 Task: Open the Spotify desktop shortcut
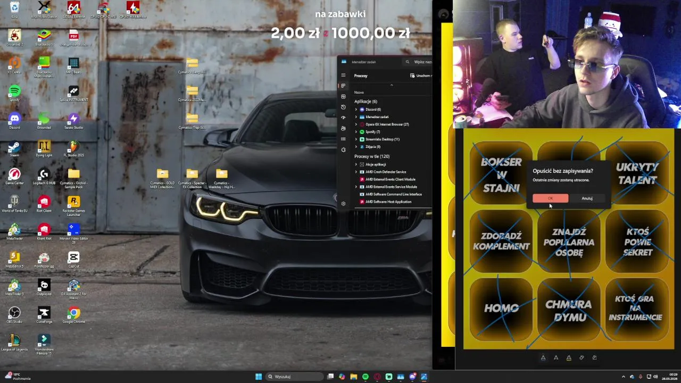coord(14,93)
